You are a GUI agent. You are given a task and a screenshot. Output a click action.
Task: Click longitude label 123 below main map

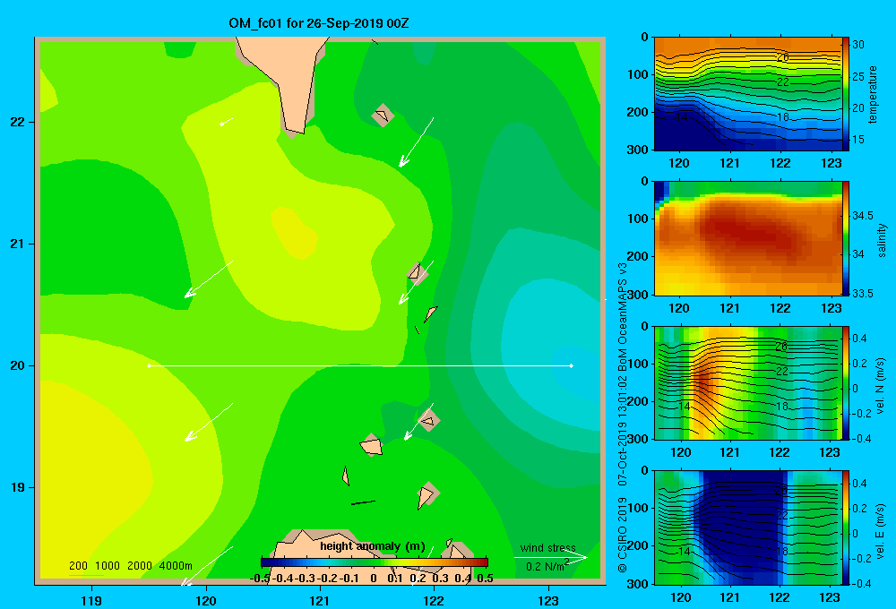pos(548,600)
